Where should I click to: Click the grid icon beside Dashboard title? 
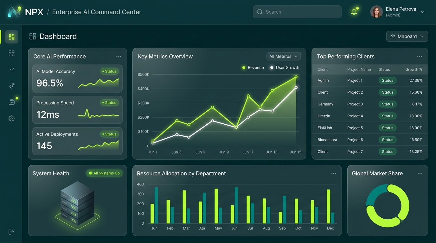coord(33,36)
